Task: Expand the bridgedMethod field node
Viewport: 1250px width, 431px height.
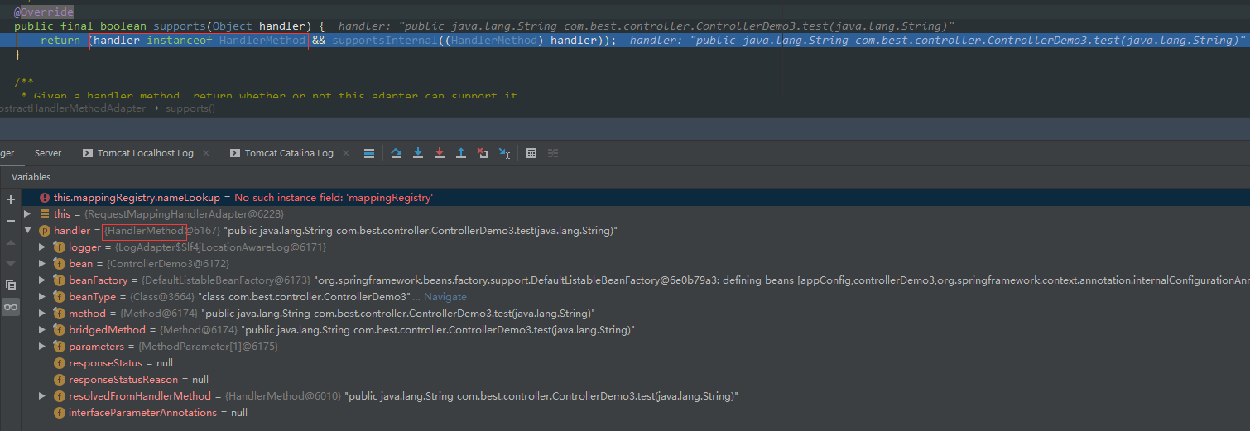Action: pyautogui.click(x=42, y=330)
